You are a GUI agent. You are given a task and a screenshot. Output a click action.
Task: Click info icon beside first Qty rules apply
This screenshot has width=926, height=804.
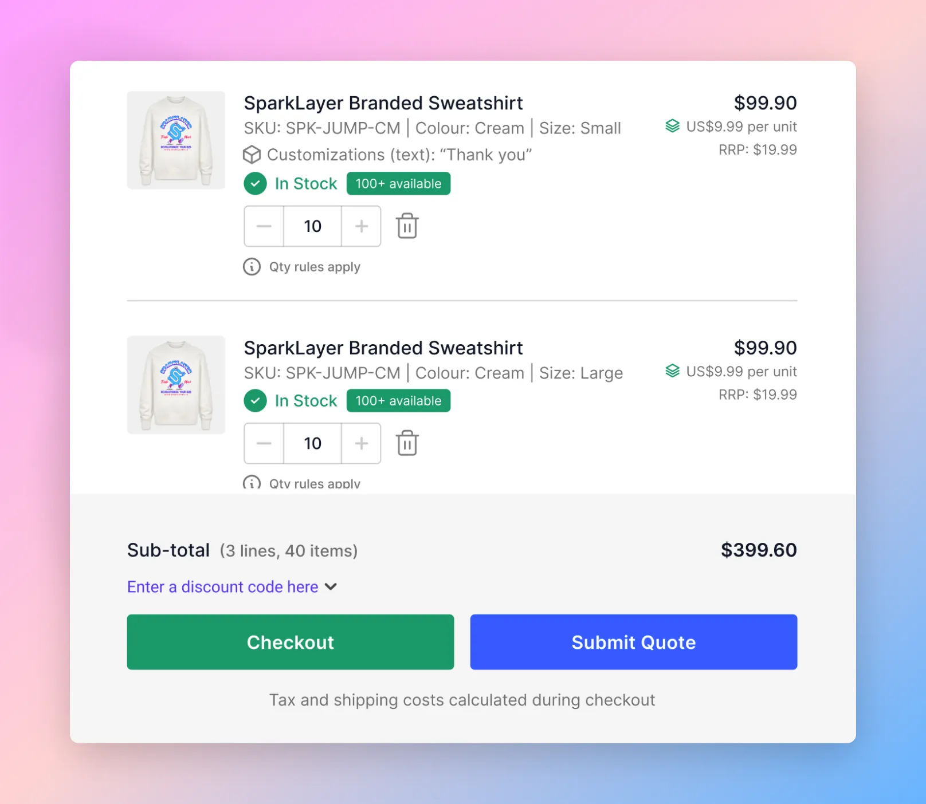[252, 267]
